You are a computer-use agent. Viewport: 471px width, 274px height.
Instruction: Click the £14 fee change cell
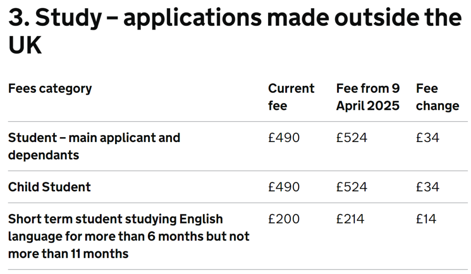click(x=426, y=219)
